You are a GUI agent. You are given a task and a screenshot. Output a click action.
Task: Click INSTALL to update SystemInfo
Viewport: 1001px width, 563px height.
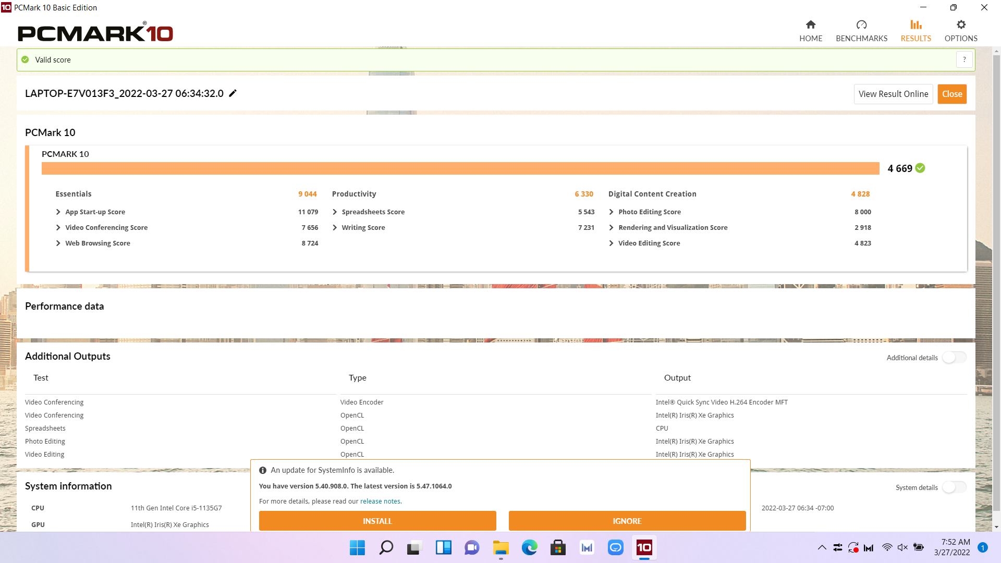point(377,521)
